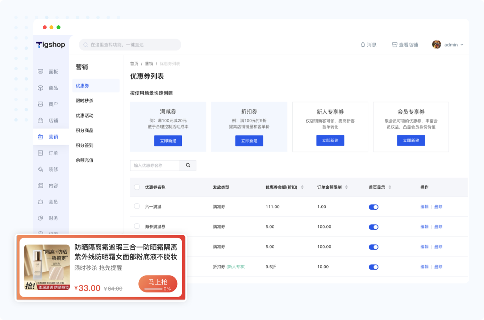This screenshot has height=320, width=484.
Task: Open the admin dropdown chevron
Action: click(x=462, y=45)
